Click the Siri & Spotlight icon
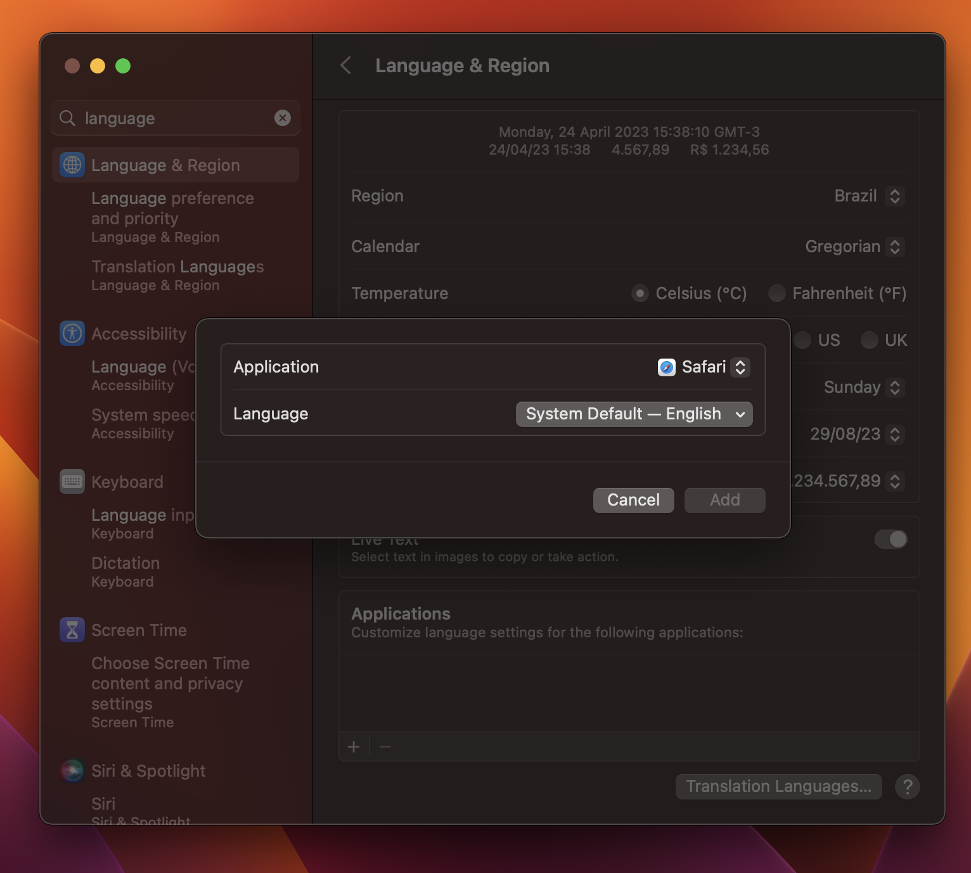The width and height of the screenshot is (971, 873). [x=72, y=770]
